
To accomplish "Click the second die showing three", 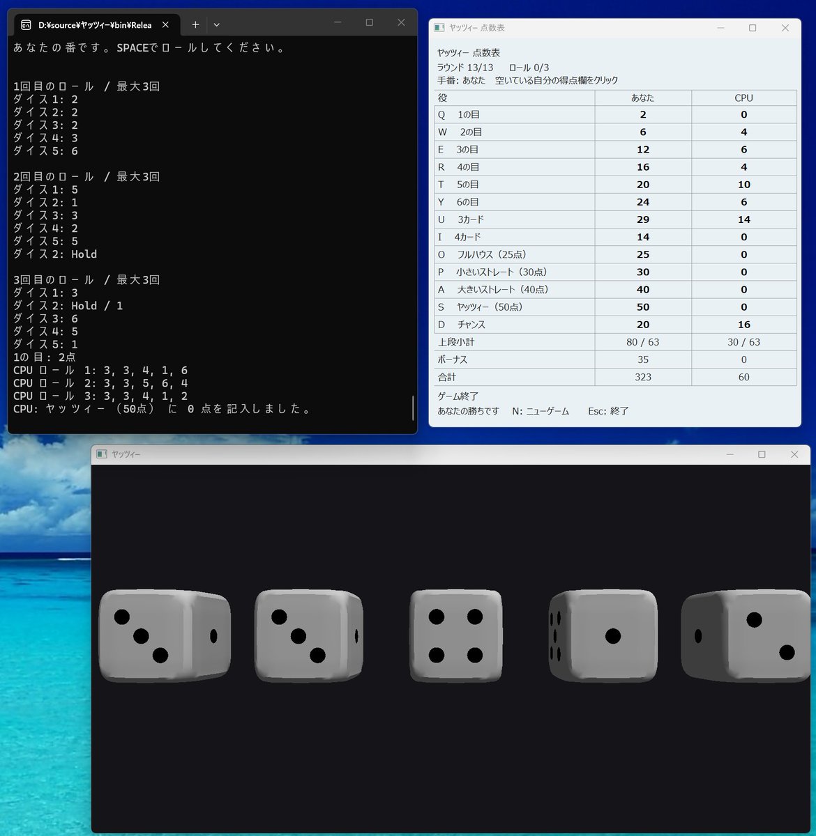I will click(309, 635).
